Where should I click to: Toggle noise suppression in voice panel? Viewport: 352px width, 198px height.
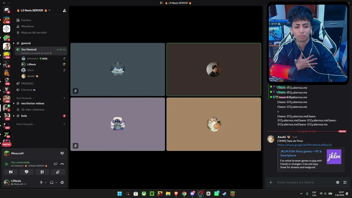[56, 164]
